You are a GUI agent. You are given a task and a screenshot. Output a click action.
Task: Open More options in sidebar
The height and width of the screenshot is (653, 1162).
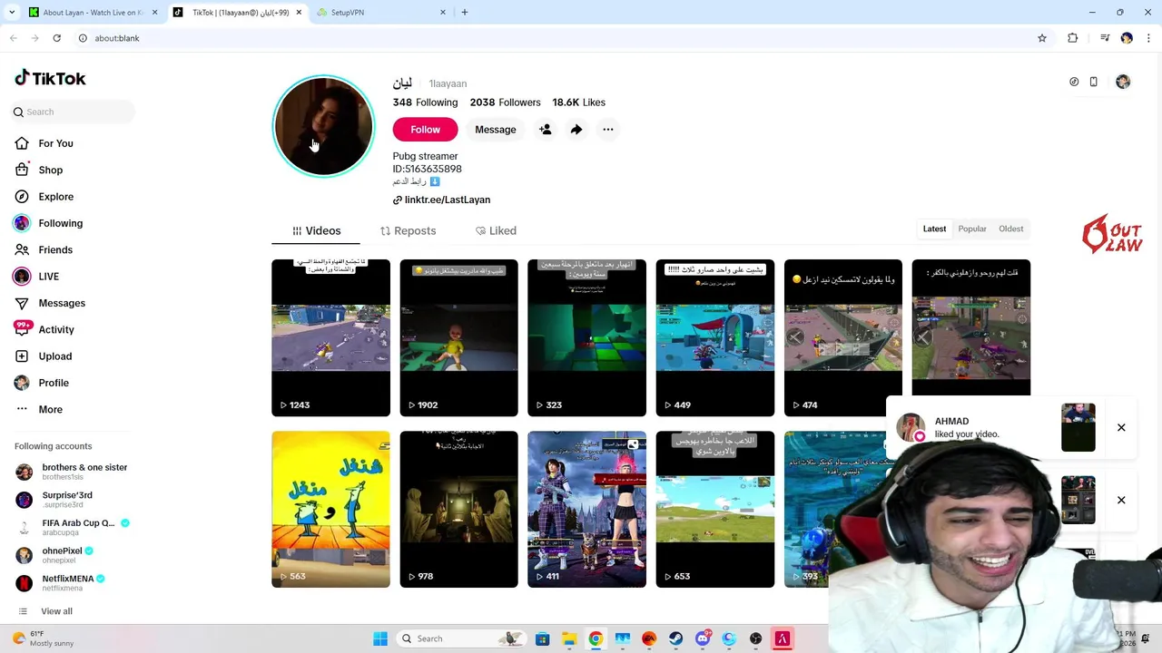pos(38,409)
